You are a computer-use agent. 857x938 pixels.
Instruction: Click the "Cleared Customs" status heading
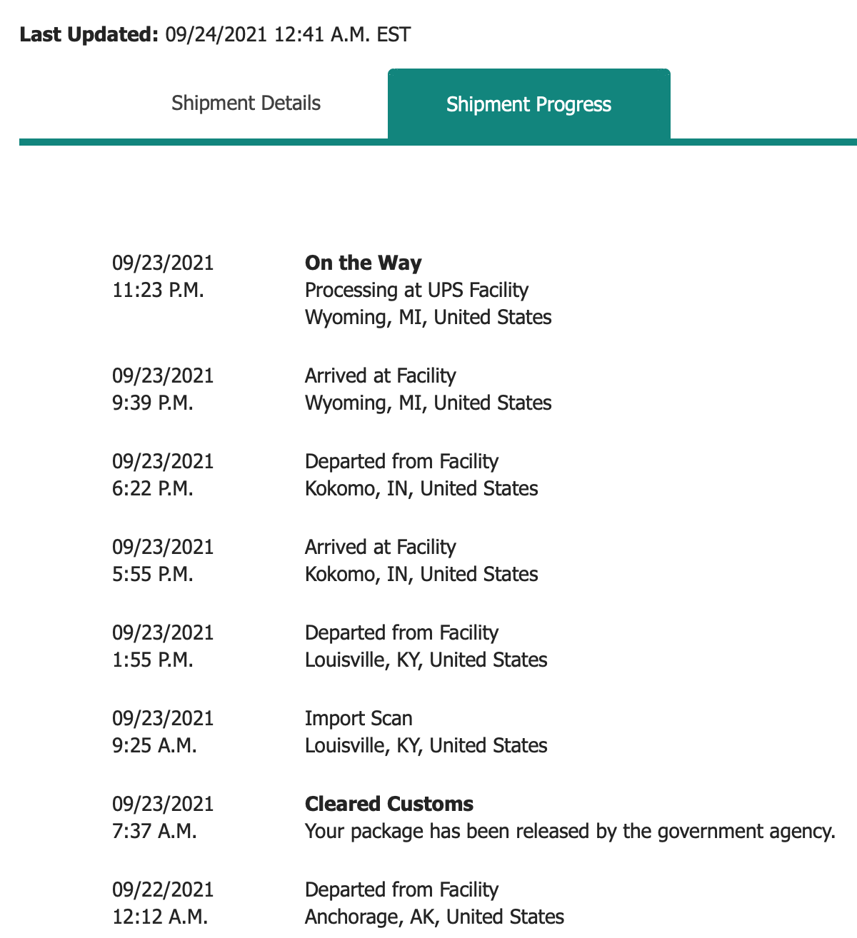click(x=389, y=804)
